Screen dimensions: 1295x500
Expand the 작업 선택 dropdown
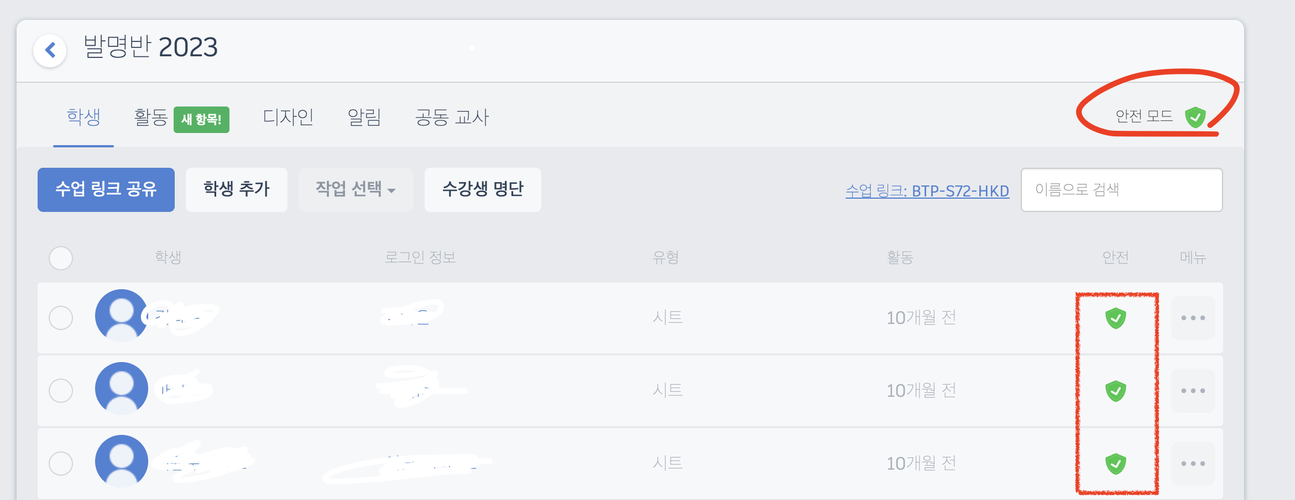356,190
